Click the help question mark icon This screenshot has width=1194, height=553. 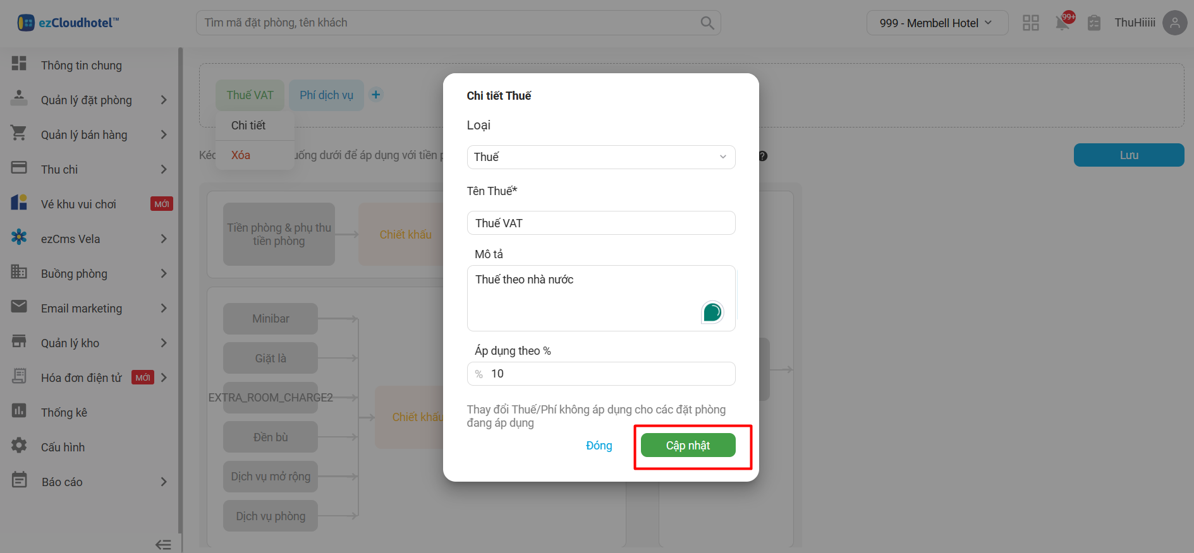click(763, 156)
